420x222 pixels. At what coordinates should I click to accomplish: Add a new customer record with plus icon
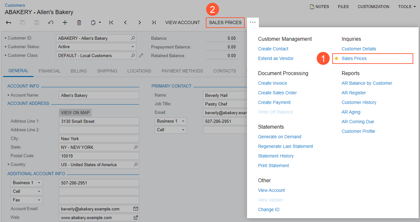click(65, 22)
